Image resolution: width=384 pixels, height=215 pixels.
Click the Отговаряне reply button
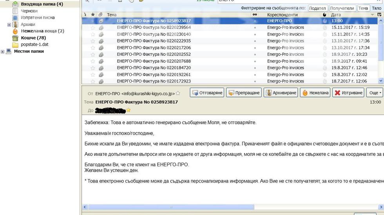207,92
